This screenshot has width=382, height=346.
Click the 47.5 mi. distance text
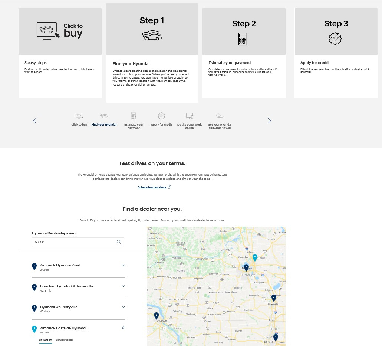pos(45,332)
